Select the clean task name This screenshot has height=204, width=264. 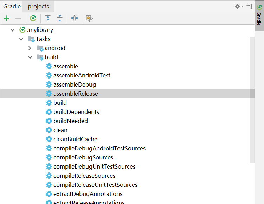point(60,130)
